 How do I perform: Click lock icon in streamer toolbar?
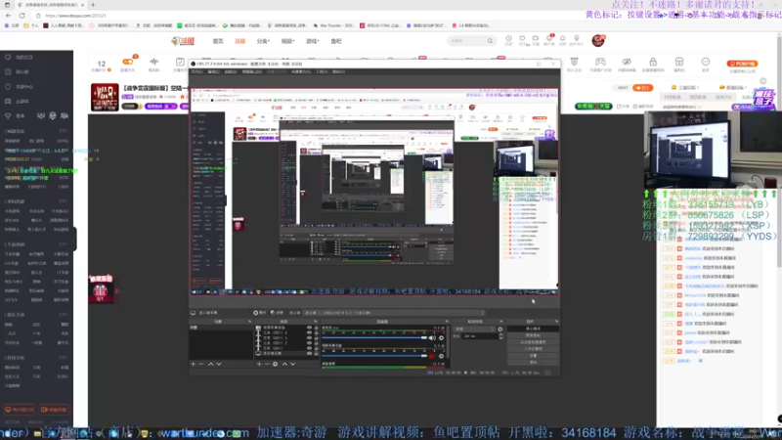tap(653, 64)
